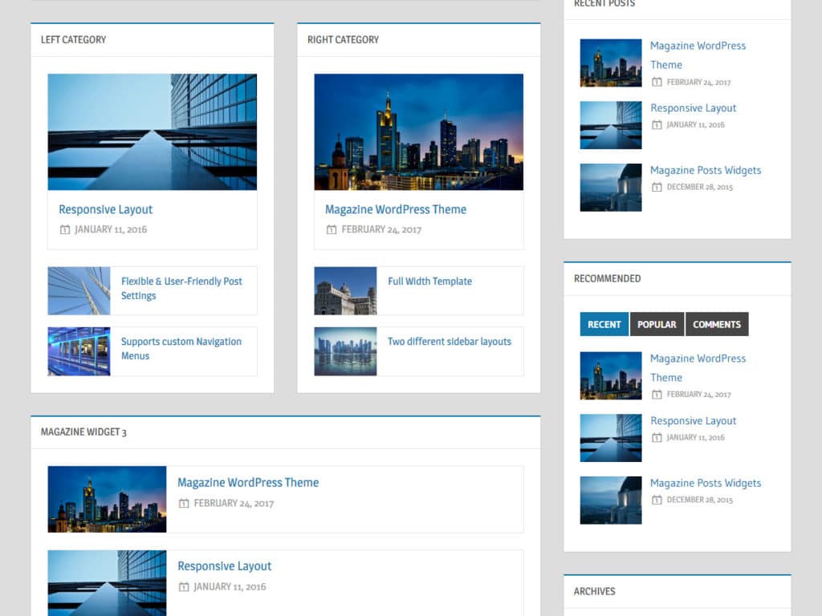Image resolution: width=822 pixels, height=616 pixels.
Task: Click the January 11, 2016 date in Left Category
Action: coord(111,229)
